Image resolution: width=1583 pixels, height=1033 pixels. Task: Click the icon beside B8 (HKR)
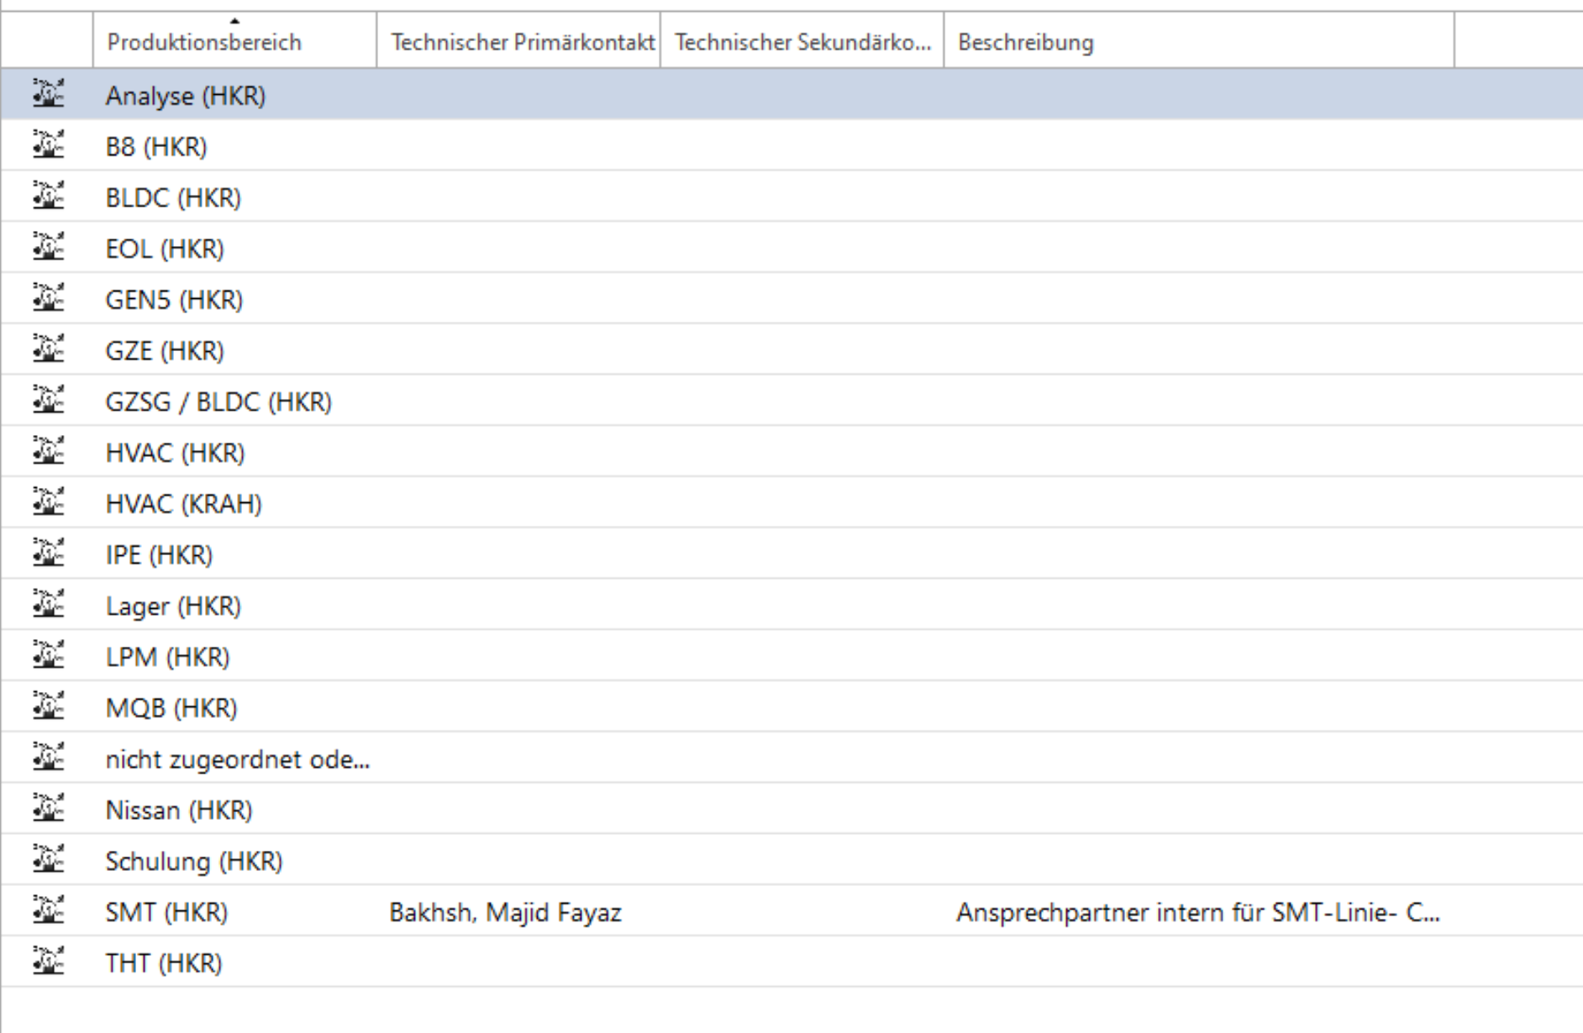point(48,144)
